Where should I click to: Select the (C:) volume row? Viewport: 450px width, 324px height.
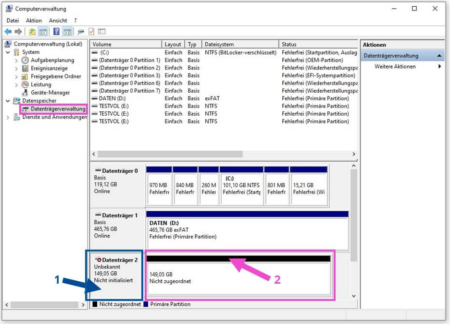click(x=224, y=52)
